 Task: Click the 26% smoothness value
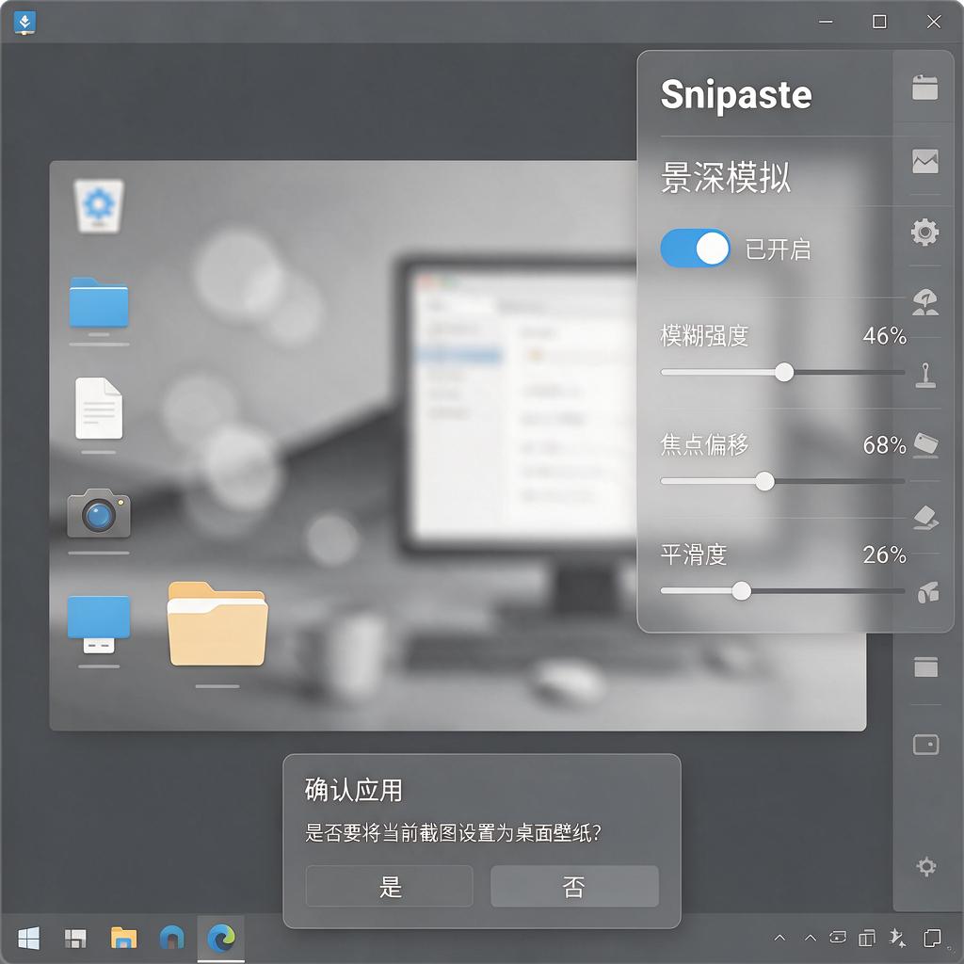[884, 554]
